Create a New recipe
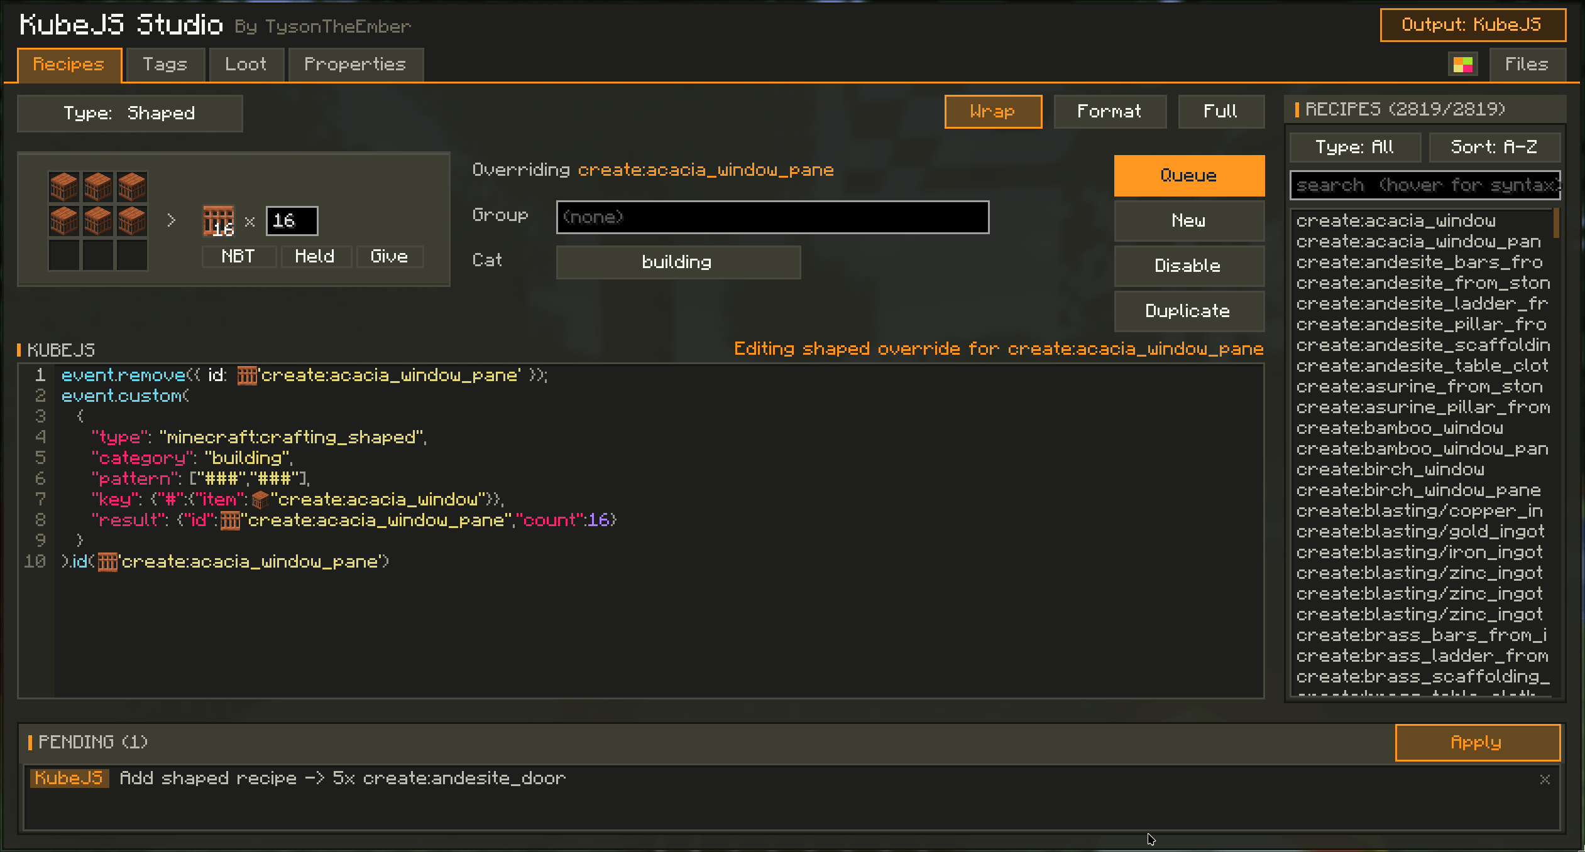The width and height of the screenshot is (1585, 852). pyautogui.click(x=1189, y=221)
